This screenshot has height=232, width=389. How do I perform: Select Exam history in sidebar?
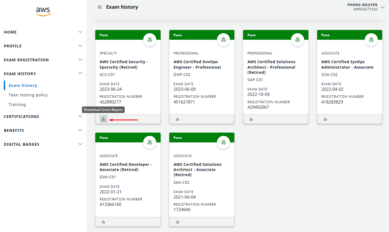[x=23, y=86]
